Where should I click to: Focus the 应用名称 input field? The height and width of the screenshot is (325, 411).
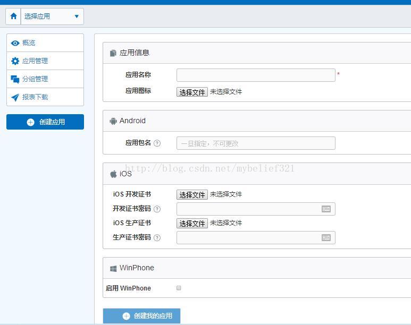point(256,75)
